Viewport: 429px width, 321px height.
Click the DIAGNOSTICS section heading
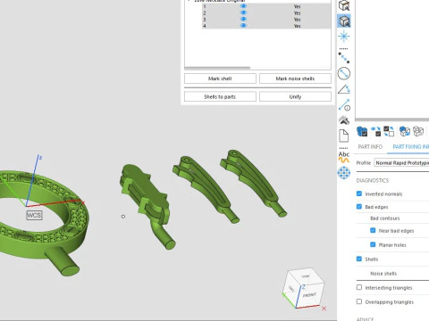(373, 180)
